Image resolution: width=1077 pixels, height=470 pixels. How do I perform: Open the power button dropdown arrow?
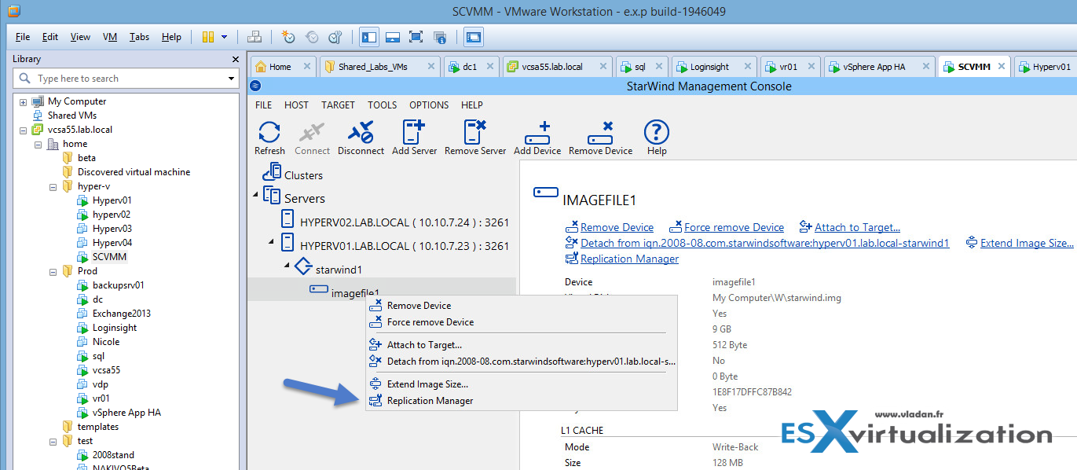[x=225, y=37]
